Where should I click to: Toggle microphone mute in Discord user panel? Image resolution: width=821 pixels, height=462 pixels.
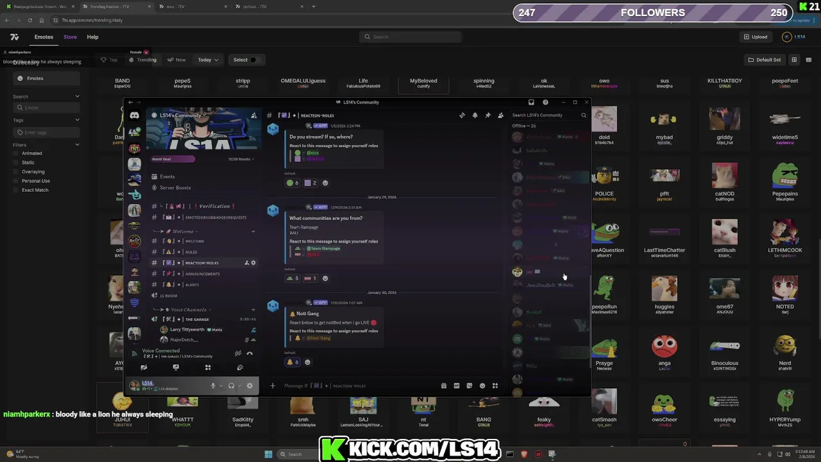pos(213,386)
